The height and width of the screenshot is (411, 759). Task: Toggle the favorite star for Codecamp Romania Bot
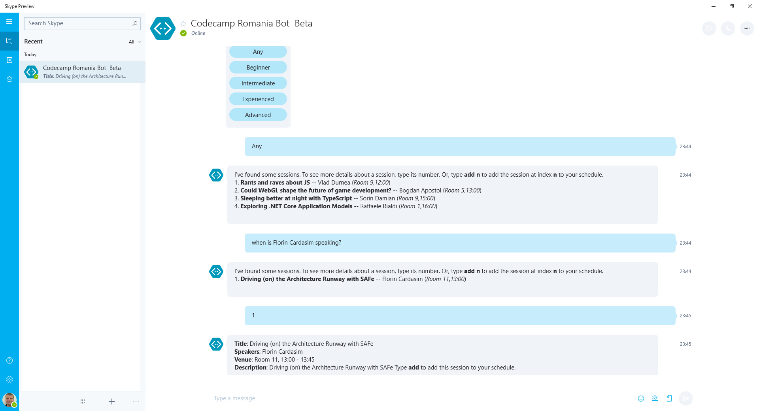click(x=183, y=24)
